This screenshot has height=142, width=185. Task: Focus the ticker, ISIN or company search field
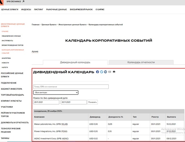click(x=71, y=87)
